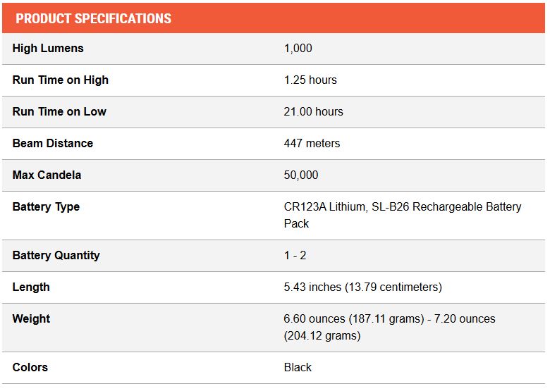Click the 1,000 lumens value
The width and height of the screenshot is (550, 391).
coord(298,49)
